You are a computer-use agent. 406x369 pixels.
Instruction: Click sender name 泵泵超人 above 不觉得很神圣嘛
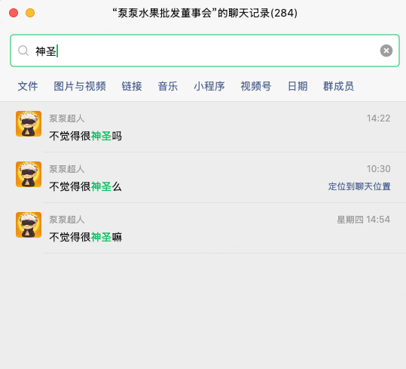point(67,220)
